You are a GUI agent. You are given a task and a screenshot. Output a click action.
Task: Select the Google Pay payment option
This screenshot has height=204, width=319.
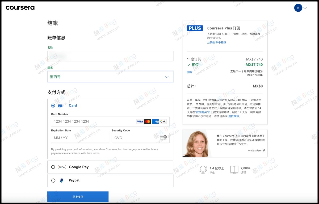53,167
